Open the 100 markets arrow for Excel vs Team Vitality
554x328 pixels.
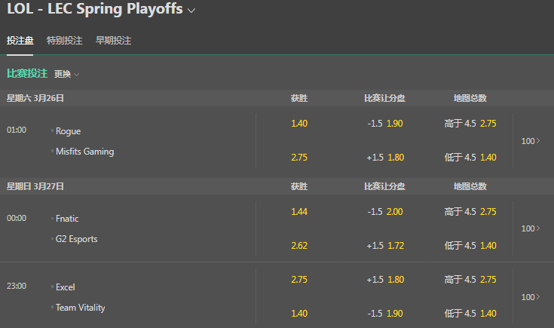[531, 297]
